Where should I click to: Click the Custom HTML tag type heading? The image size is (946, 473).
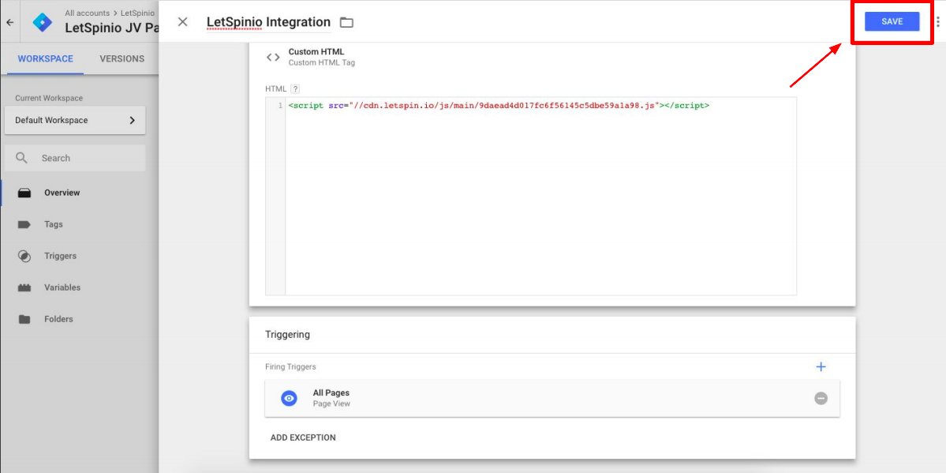(x=316, y=52)
